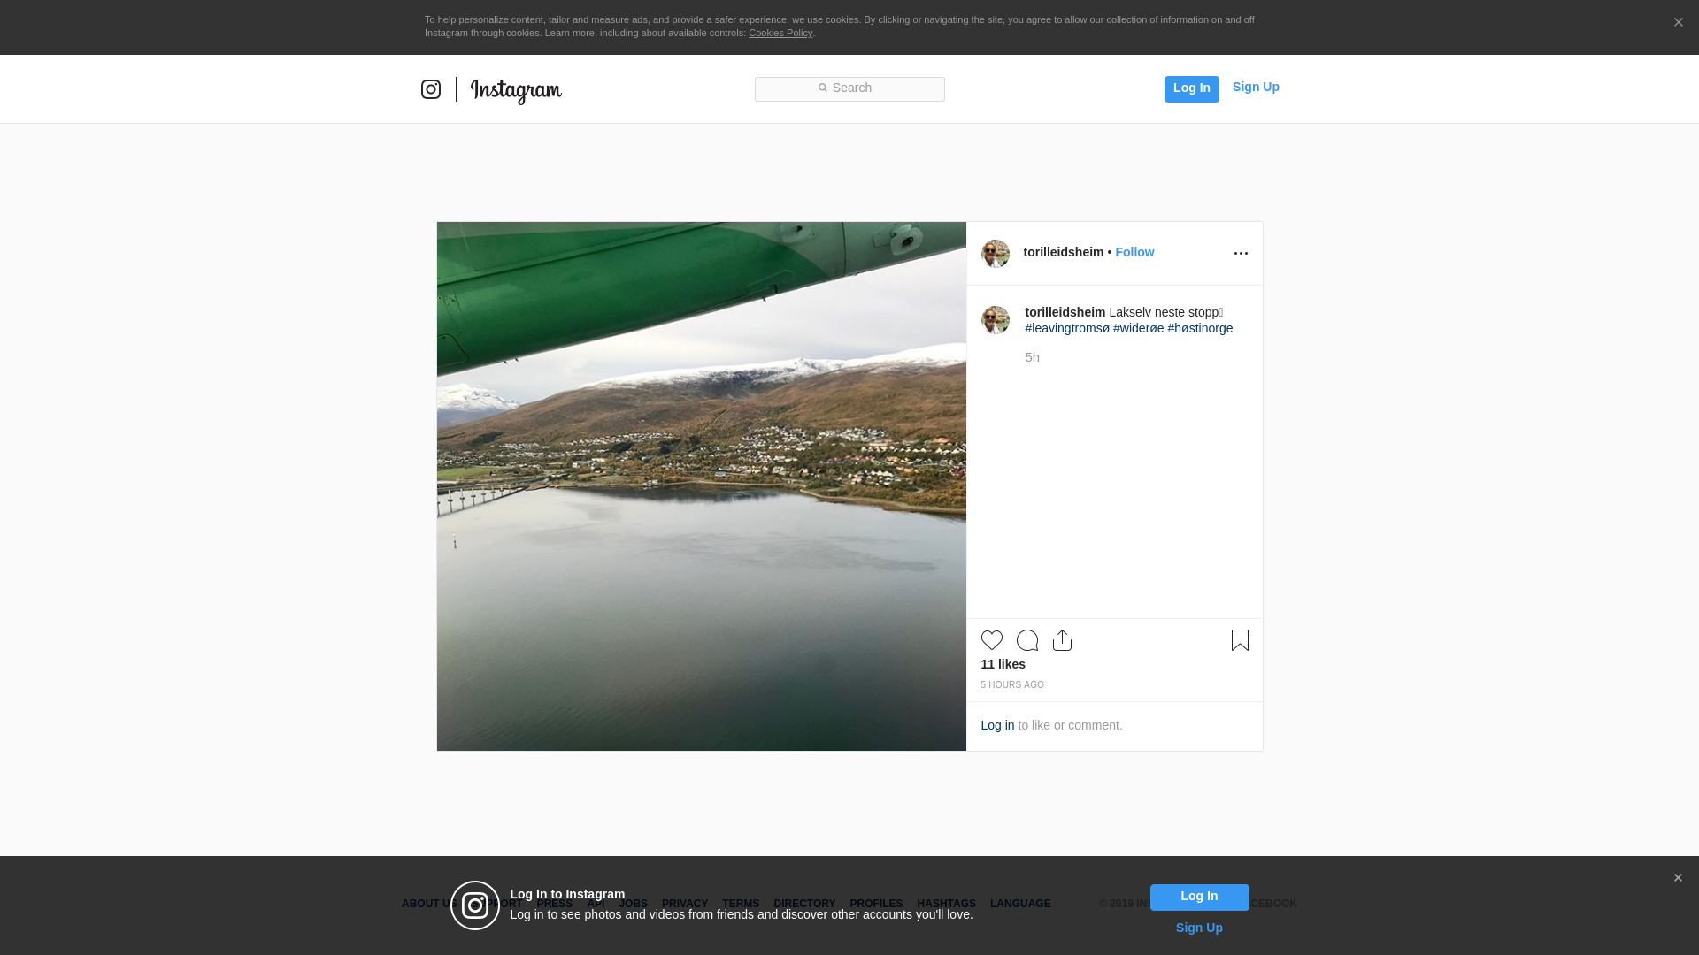Open the LANGUAGE footer selector
Viewport: 1699px width, 955px height.
click(x=1020, y=904)
